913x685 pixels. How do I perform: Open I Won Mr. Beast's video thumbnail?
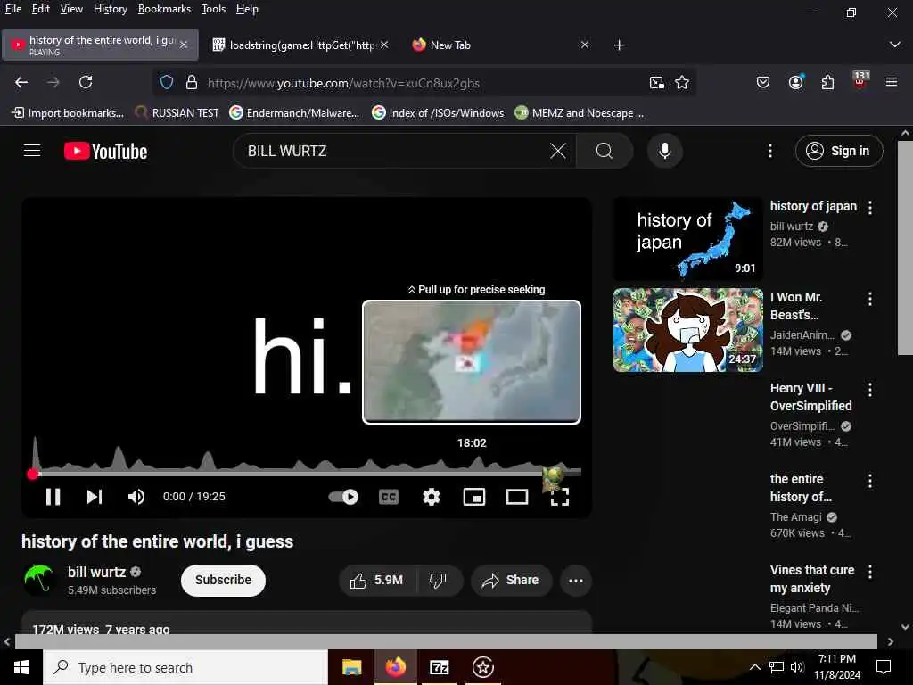coord(687,330)
